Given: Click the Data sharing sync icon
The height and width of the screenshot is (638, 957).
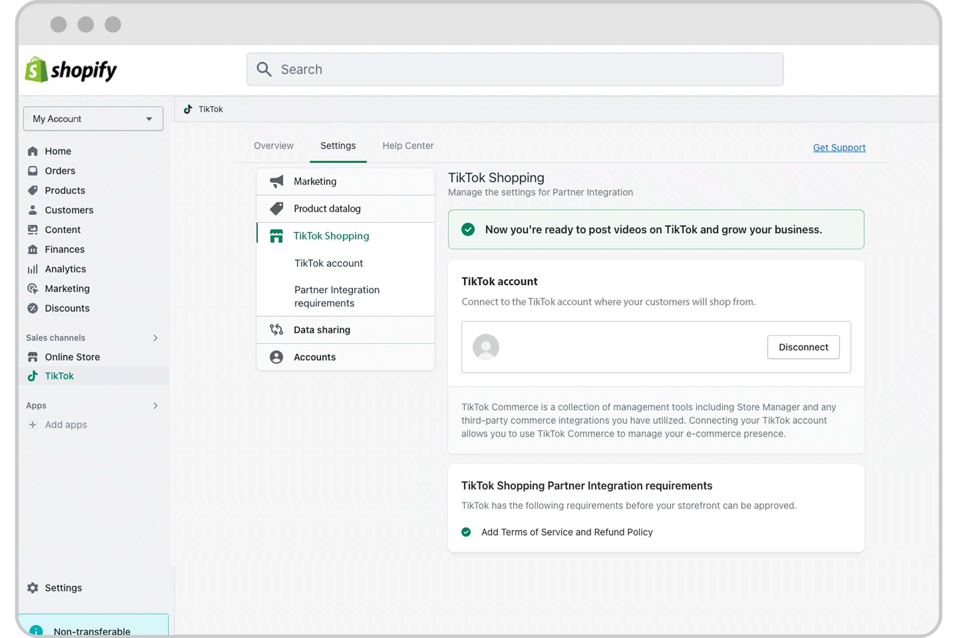Looking at the screenshot, I should click(x=277, y=330).
